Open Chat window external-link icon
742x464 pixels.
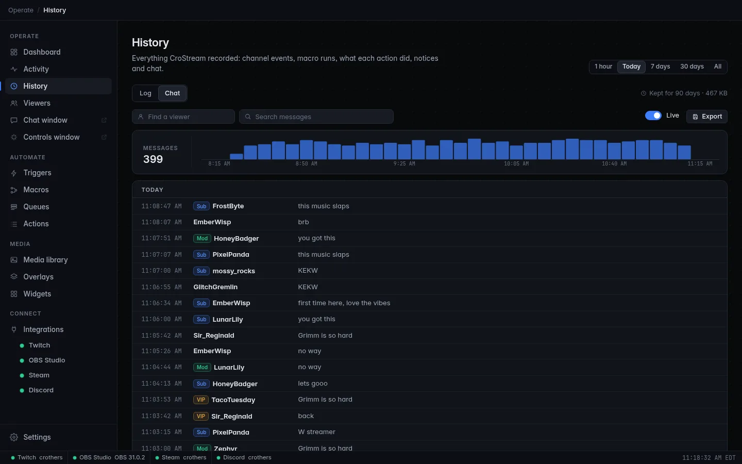(x=104, y=120)
